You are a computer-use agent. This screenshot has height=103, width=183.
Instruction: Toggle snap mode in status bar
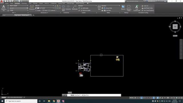tap(138, 98)
